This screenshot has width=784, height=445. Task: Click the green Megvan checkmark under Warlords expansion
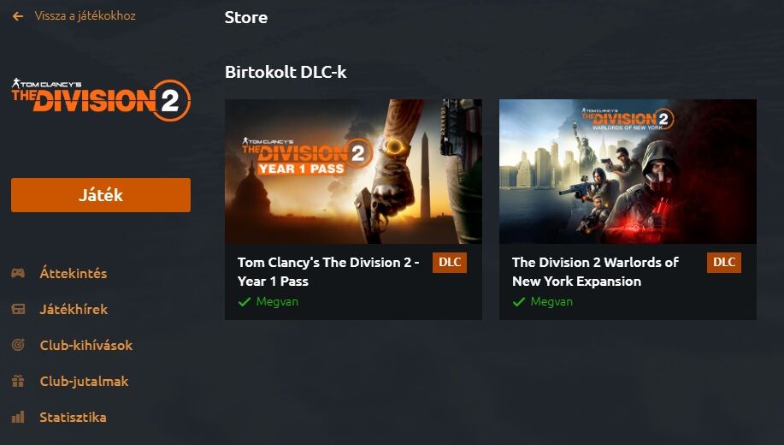[519, 302]
